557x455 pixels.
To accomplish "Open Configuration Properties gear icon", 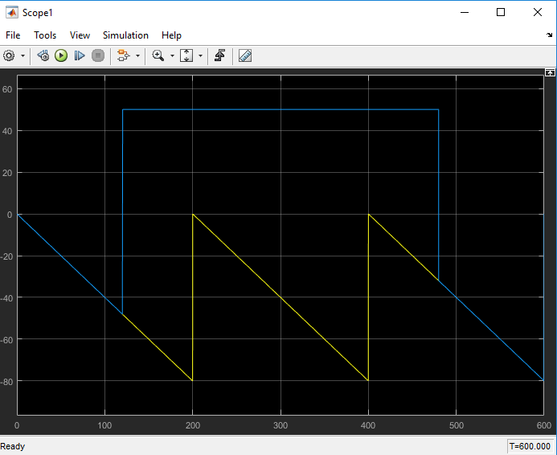I will 10,55.
